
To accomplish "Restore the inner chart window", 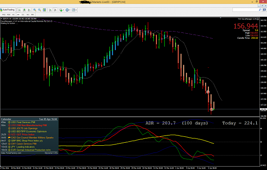I will coord(262,6).
